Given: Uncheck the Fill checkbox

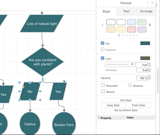Looking at the screenshot, I should click(103, 43).
